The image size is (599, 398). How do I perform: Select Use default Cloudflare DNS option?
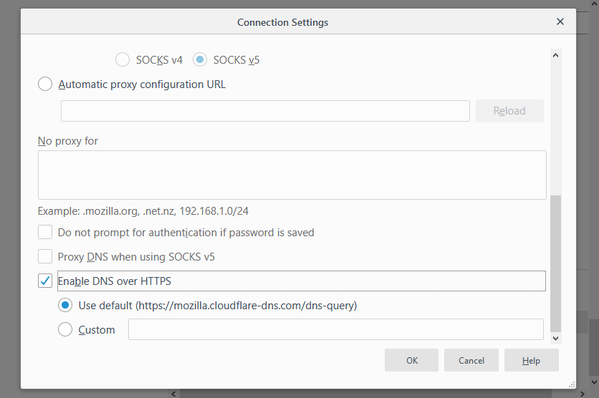click(66, 306)
